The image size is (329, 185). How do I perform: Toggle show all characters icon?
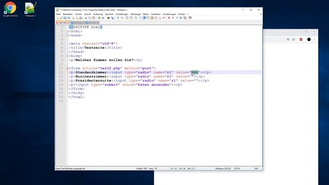140,18
